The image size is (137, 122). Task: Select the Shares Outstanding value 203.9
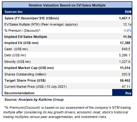point(126,74)
